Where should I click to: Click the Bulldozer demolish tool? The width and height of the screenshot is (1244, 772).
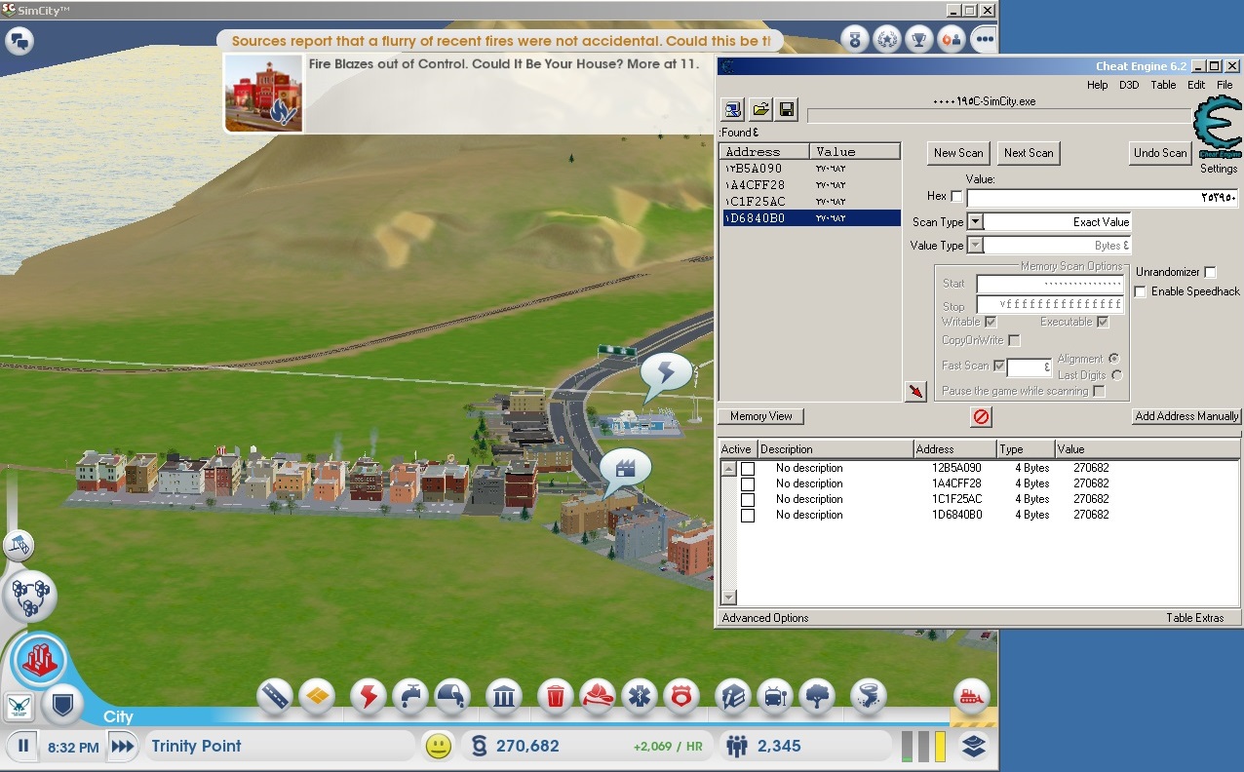(x=972, y=696)
